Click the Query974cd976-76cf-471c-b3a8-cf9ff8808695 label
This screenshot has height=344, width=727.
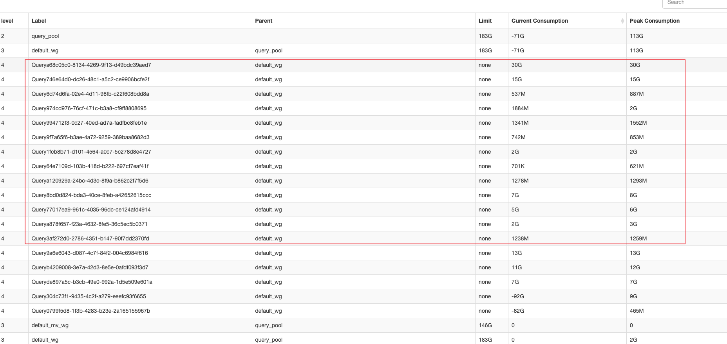(89, 108)
